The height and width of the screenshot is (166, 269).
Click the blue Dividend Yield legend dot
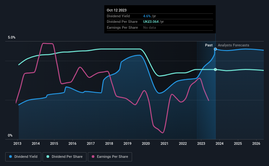click(x=10, y=157)
